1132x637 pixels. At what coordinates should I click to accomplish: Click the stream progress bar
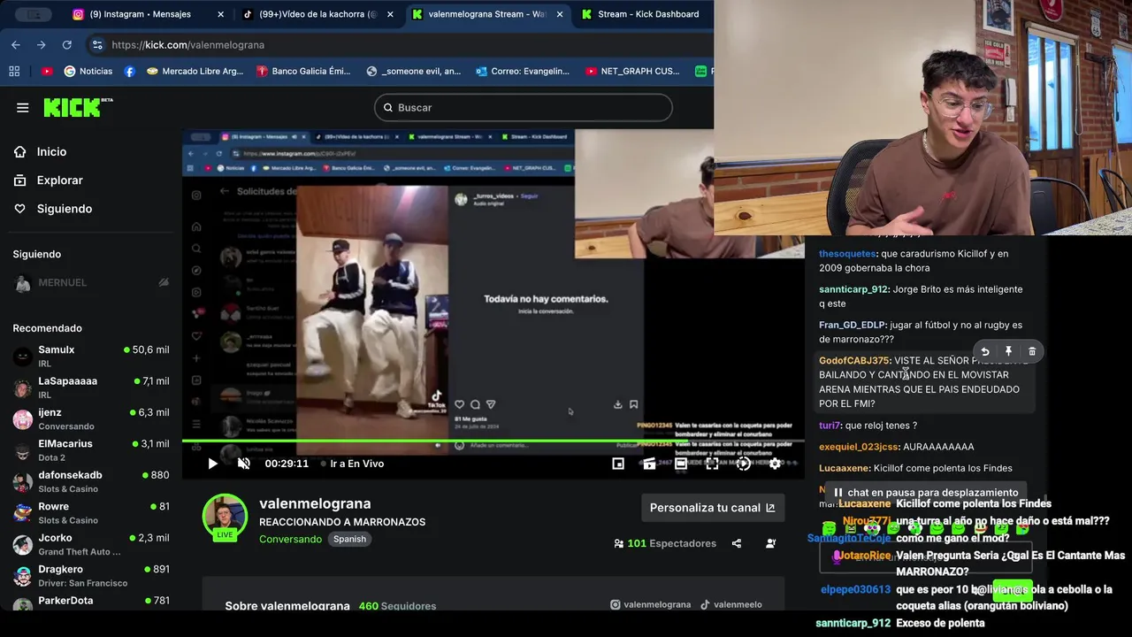tap(493, 441)
